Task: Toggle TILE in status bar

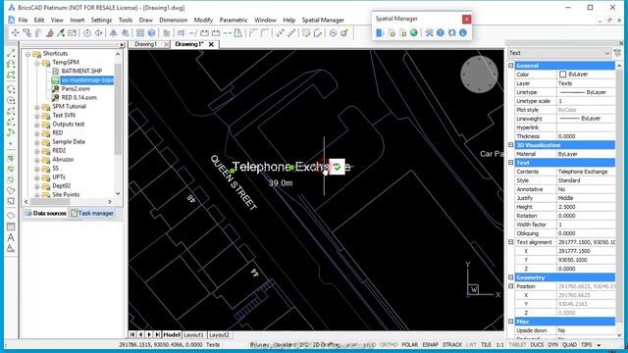Action: 486,344
